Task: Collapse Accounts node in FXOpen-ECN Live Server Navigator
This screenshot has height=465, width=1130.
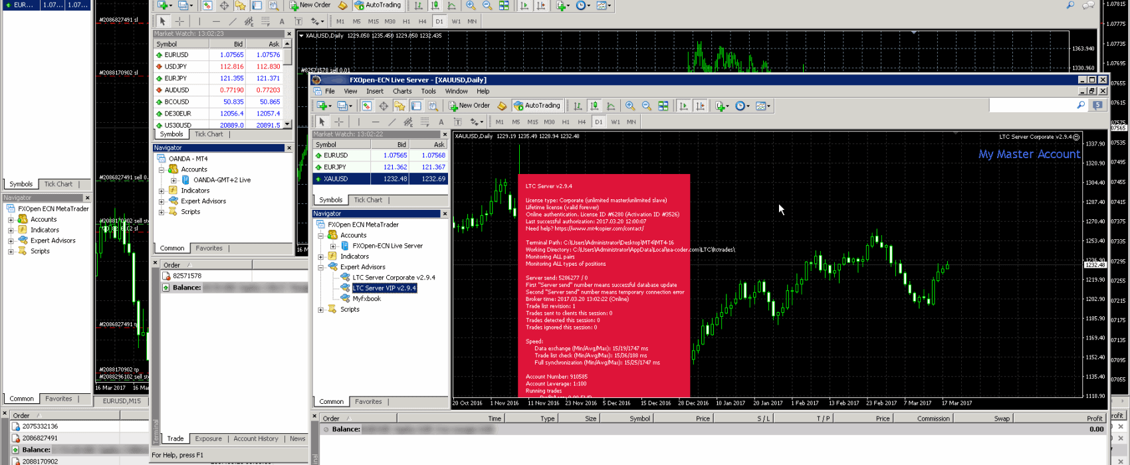Action: point(321,235)
